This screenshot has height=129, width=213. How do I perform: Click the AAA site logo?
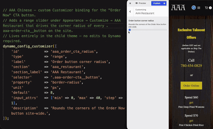(178, 7)
